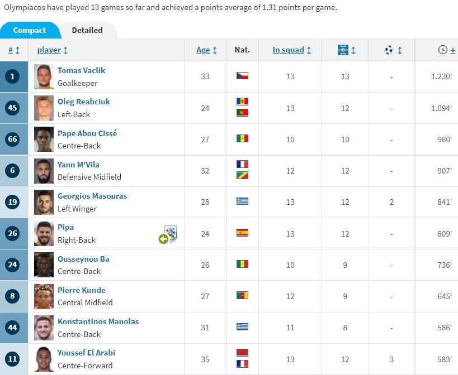Open Youssef El Arabi's profile link

(86, 353)
